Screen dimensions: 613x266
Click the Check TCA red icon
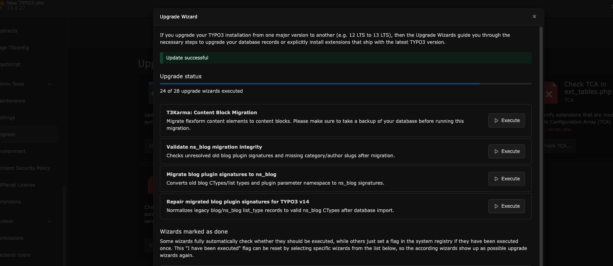coord(549,93)
